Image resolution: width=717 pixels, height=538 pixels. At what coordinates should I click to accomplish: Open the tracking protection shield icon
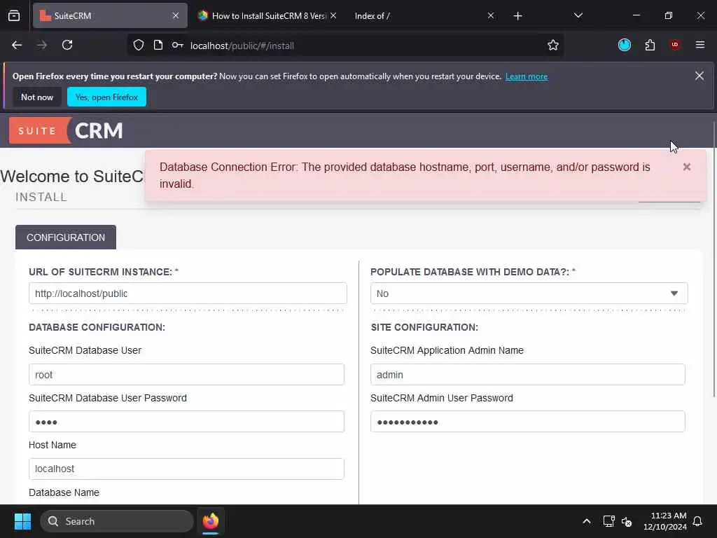point(139,46)
